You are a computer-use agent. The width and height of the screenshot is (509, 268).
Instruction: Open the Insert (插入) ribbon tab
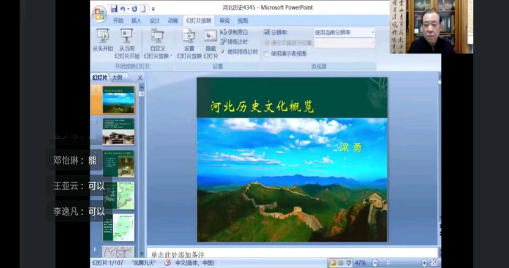[136, 21]
